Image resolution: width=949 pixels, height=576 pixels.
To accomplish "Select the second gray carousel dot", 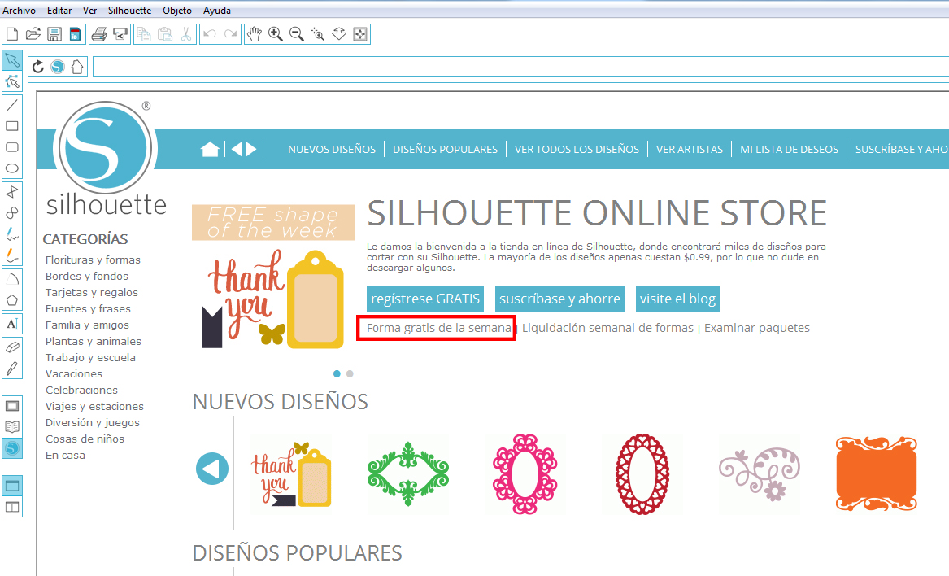I will point(350,373).
